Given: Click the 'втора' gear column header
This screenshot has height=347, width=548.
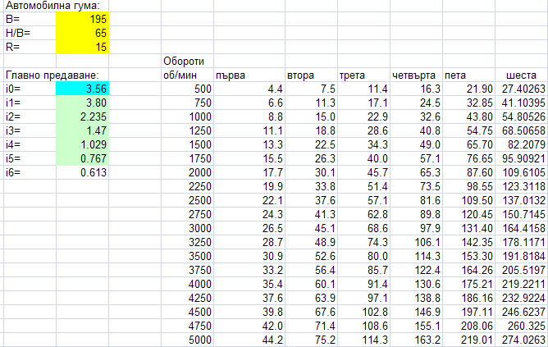Looking at the screenshot, I should (300, 75).
